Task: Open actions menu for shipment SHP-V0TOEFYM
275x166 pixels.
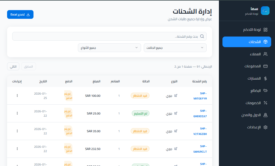Action: point(17,96)
